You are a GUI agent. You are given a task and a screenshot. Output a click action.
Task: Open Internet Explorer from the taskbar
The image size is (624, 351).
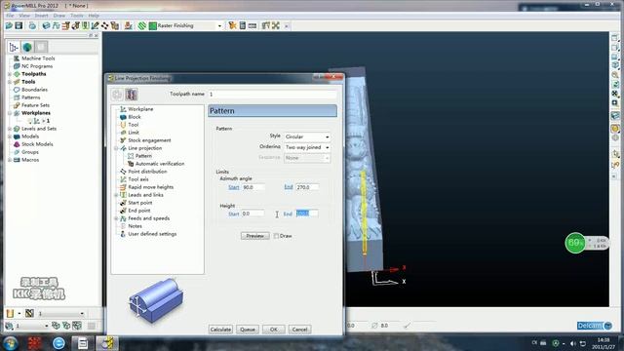[x=58, y=343]
